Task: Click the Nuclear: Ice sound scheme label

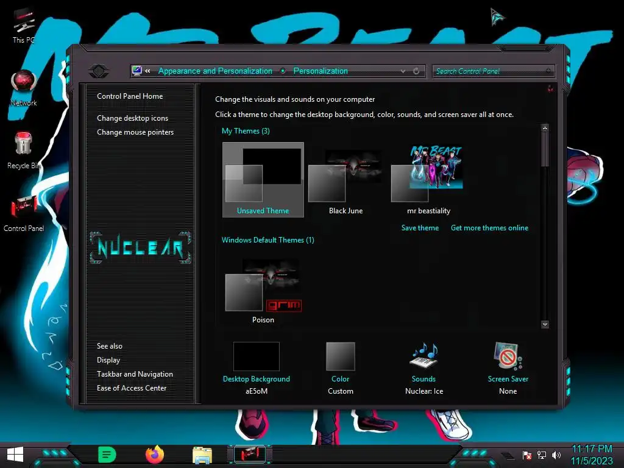Action: pyautogui.click(x=424, y=391)
